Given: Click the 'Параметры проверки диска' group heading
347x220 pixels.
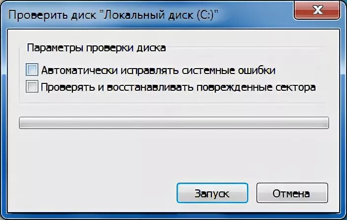Looking at the screenshot, I should [96, 48].
